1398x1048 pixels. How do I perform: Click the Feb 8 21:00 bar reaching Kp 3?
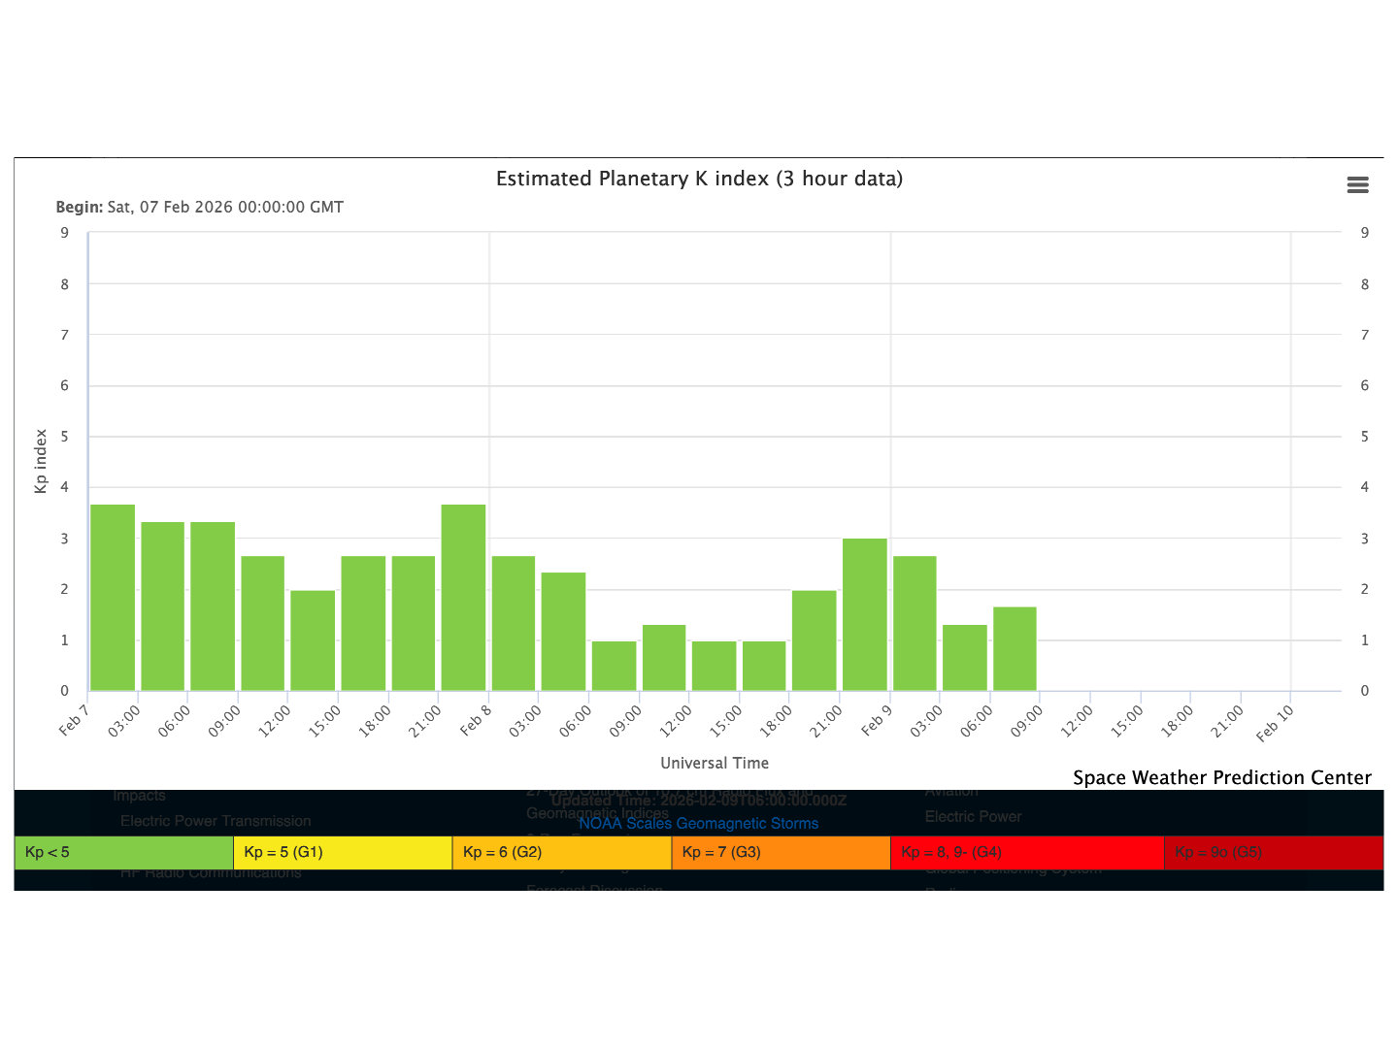(864, 615)
